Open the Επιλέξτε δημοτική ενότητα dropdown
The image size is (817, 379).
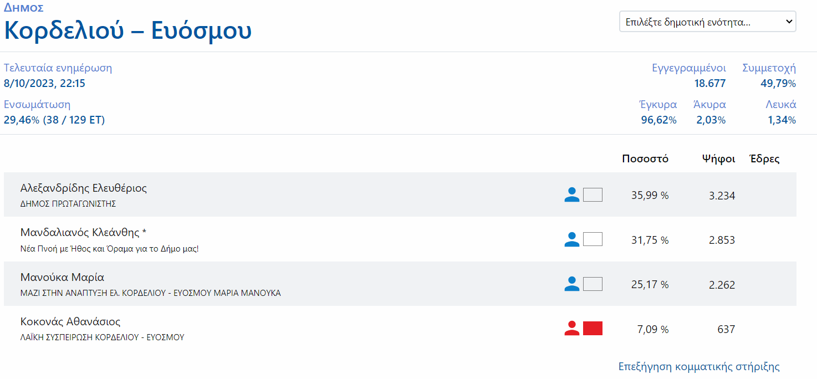coord(708,22)
